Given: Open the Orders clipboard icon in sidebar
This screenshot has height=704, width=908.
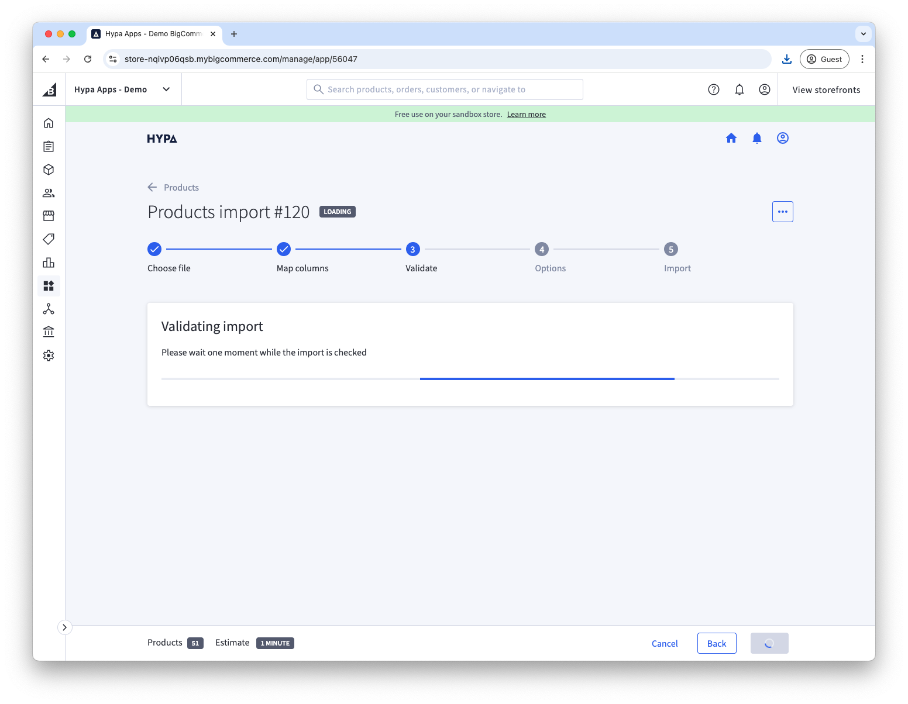Looking at the screenshot, I should coord(49,146).
